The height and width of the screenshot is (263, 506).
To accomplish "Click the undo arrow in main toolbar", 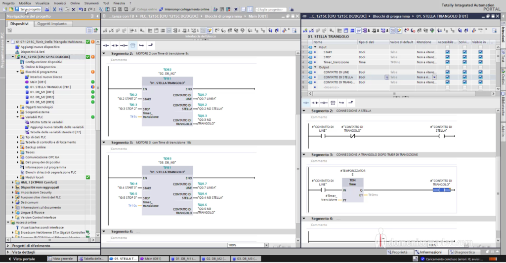I will pos(81,9).
